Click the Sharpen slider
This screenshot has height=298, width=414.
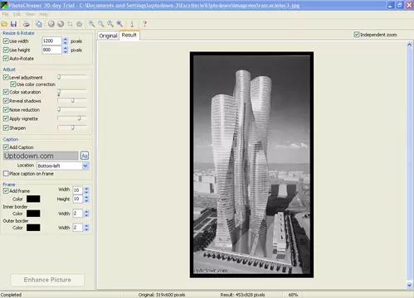pos(72,127)
